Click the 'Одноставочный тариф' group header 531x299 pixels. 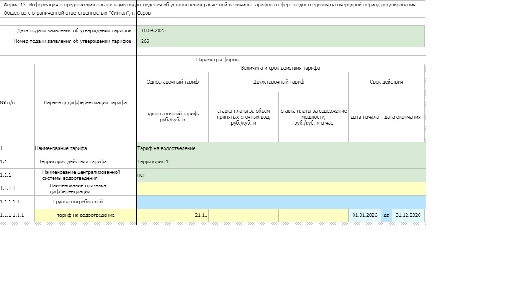click(x=173, y=82)
